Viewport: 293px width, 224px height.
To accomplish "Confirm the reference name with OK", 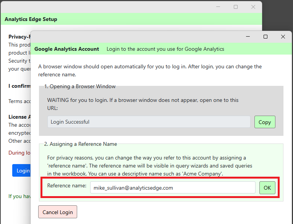I will (x=267, y=188).
